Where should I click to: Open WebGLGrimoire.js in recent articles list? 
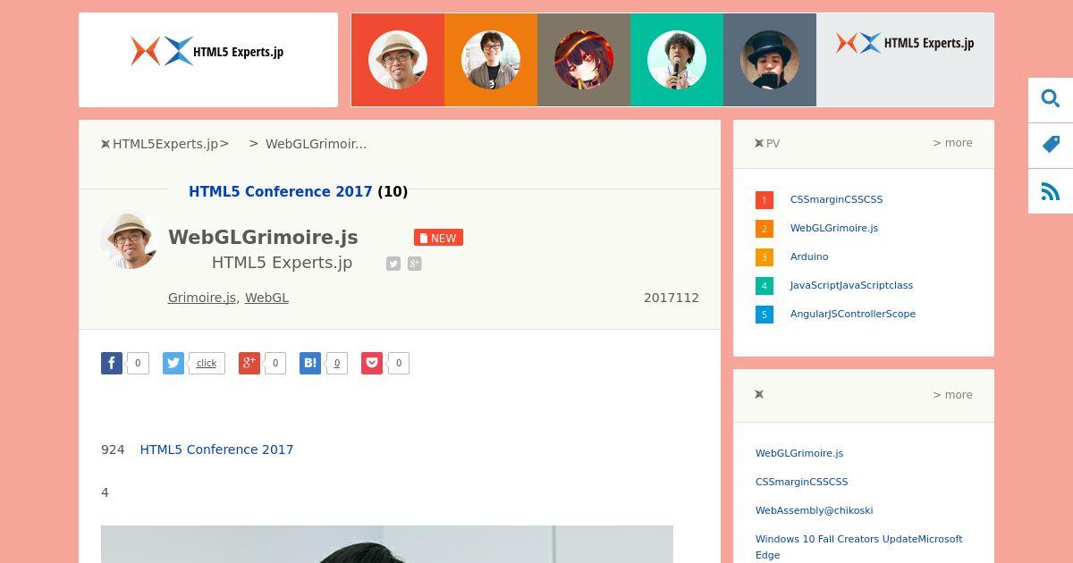point(799,453)
